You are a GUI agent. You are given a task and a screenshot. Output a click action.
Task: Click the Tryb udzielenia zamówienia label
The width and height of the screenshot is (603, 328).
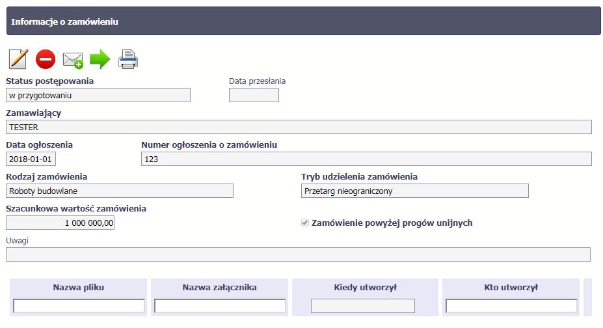point(359,176)
